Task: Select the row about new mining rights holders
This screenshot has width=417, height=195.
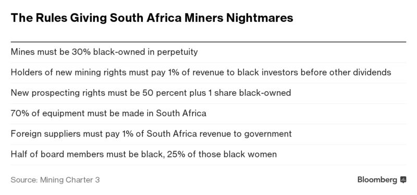Action: [208, 72]
